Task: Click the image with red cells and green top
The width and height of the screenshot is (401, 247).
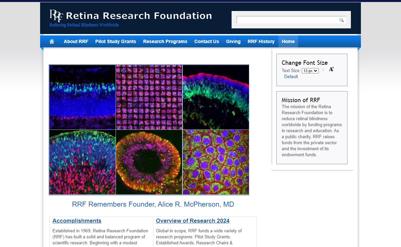Action: point(82,162)
